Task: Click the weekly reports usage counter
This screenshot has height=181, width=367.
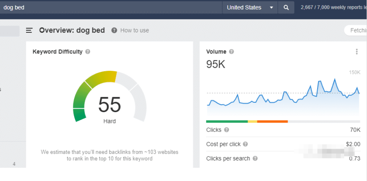Action: tap(333, 7)
